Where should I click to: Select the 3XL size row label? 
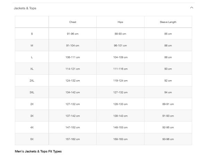32,93
